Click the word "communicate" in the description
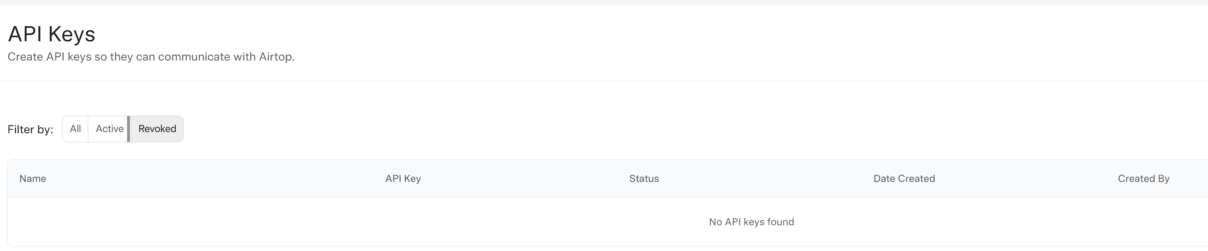This screenshot has width=1208, height=251. (x=194, y=57)
